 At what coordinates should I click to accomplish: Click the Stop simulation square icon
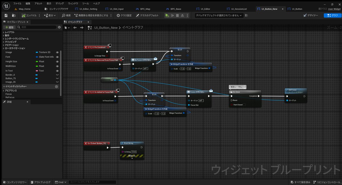177,15
